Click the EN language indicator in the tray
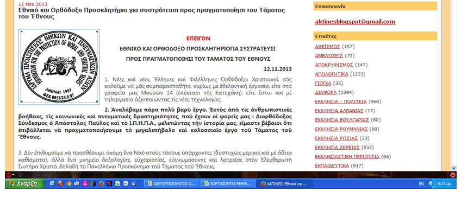 tap(421, 184)
